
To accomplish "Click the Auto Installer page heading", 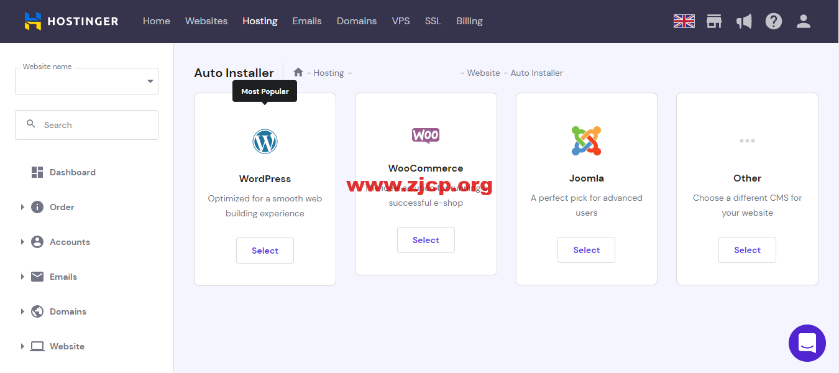I will coord(234,73).
